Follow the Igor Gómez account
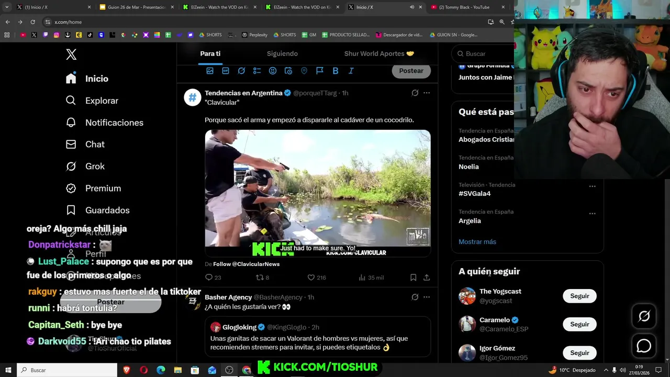The height and width of the screenshot is (377, 670). (579, 353)
